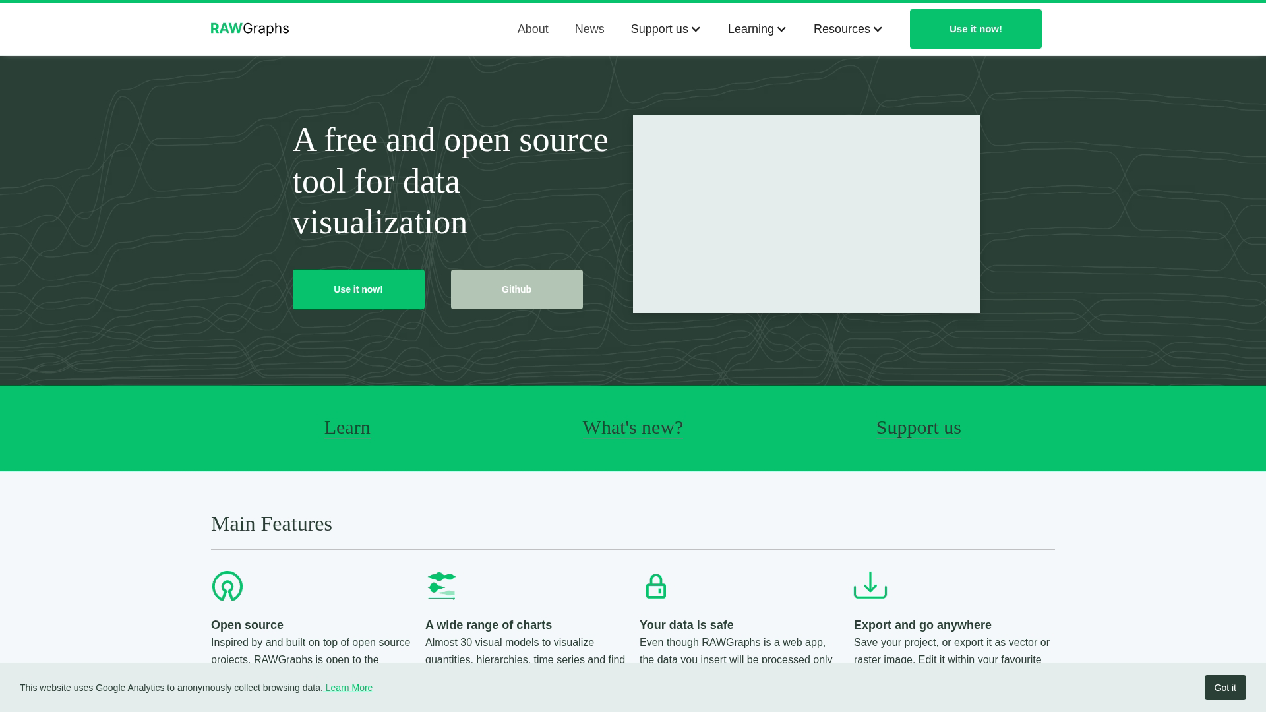This screenshot has width=1266, height=712.
Task: Click the Resources menu label
Action: click(842, 29)
